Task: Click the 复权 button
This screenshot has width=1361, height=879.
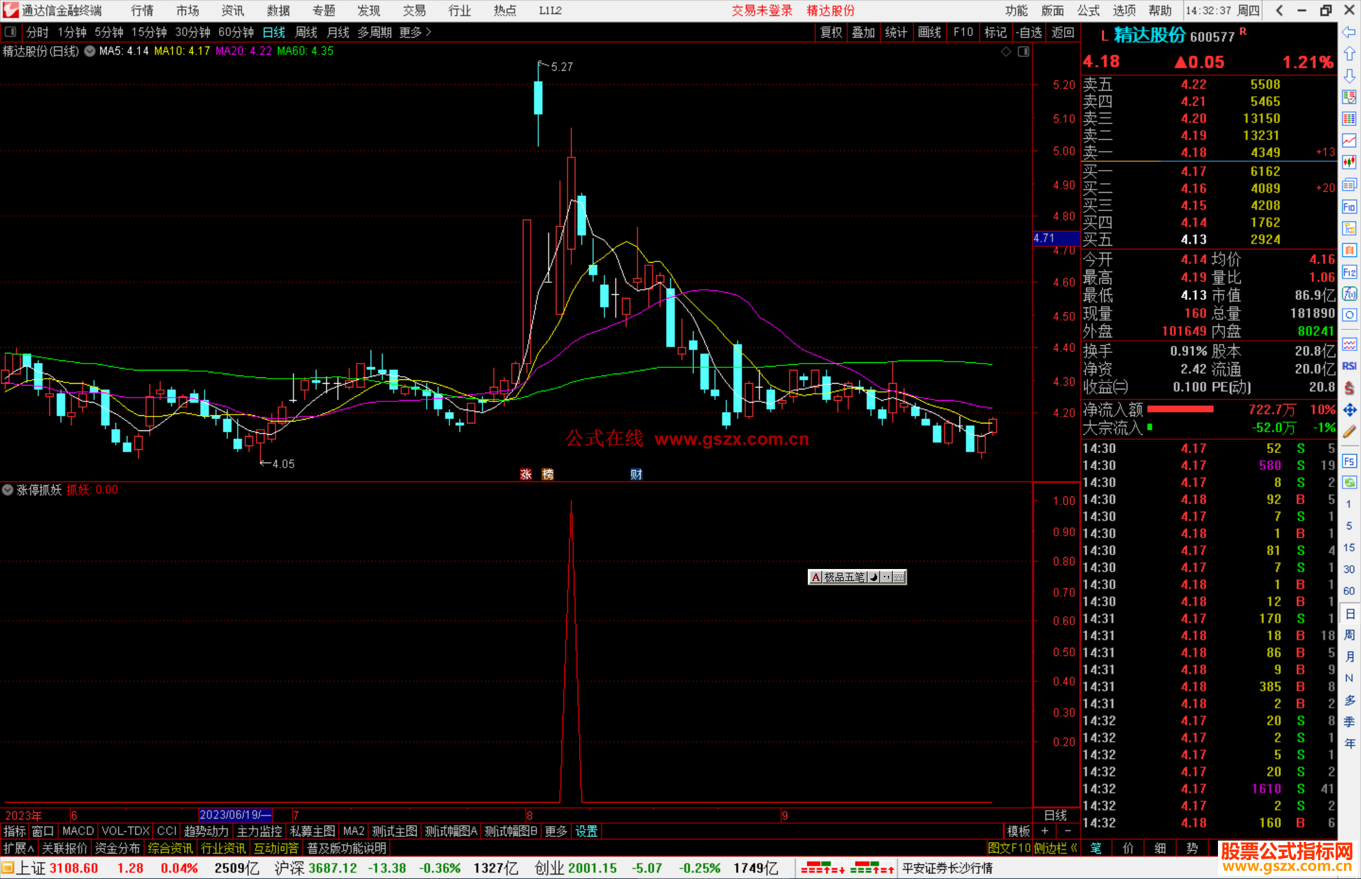Action: (x=830, y=32)
